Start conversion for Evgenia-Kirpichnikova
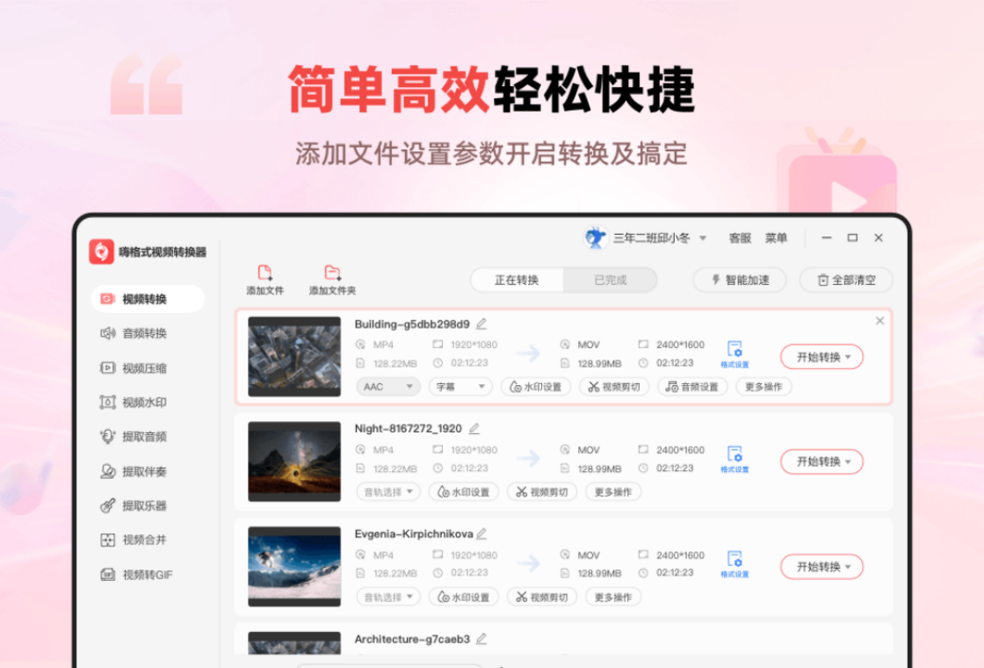 tap(821, 567)
